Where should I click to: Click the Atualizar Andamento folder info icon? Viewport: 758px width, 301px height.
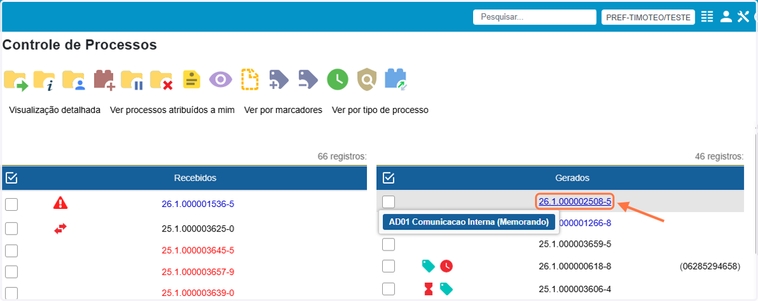click(44, 80)
